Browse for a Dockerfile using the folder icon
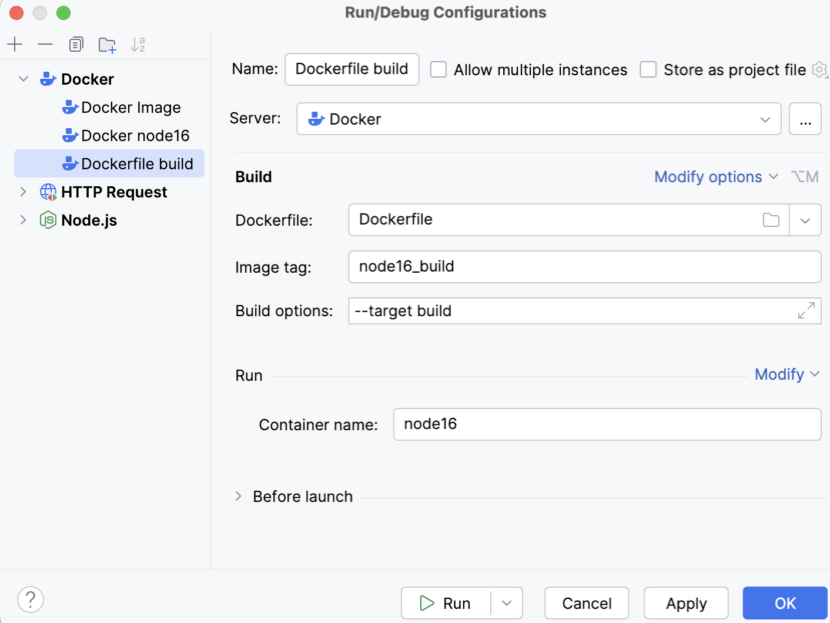830x623 pixels. point(771,220)
